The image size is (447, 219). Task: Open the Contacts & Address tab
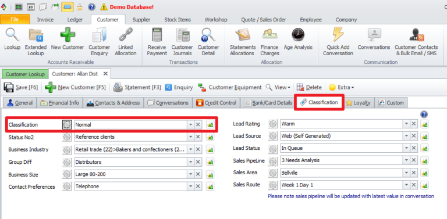[x=113, y=103]
